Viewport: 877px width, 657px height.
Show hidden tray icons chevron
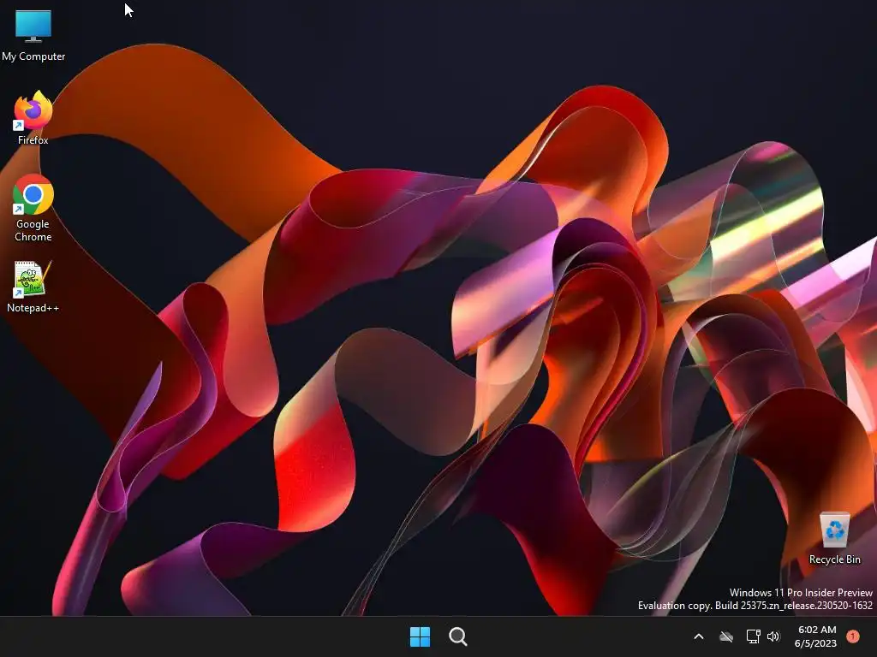pos(699,636)
